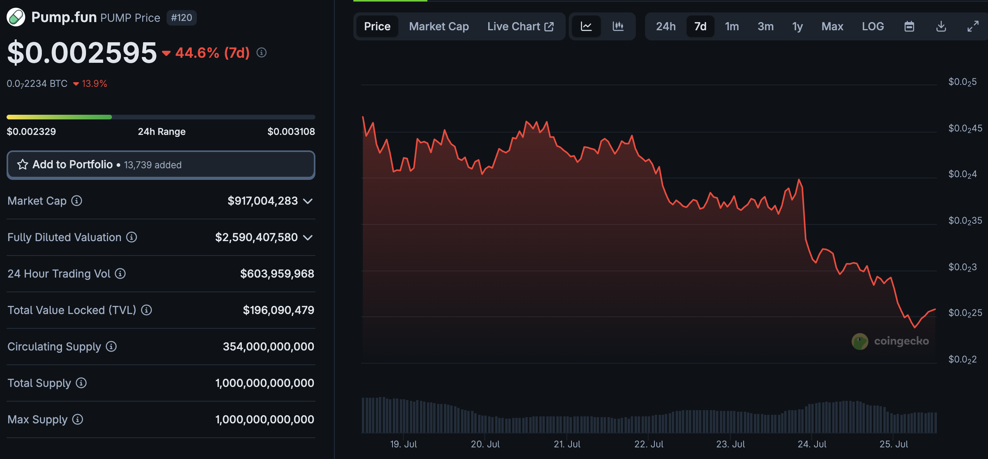The image size is (988, 459).
Task: Click the 13.9% BTC change text
Action: 94,84
